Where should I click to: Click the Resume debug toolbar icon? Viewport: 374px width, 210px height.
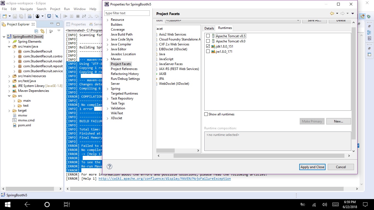65,16
